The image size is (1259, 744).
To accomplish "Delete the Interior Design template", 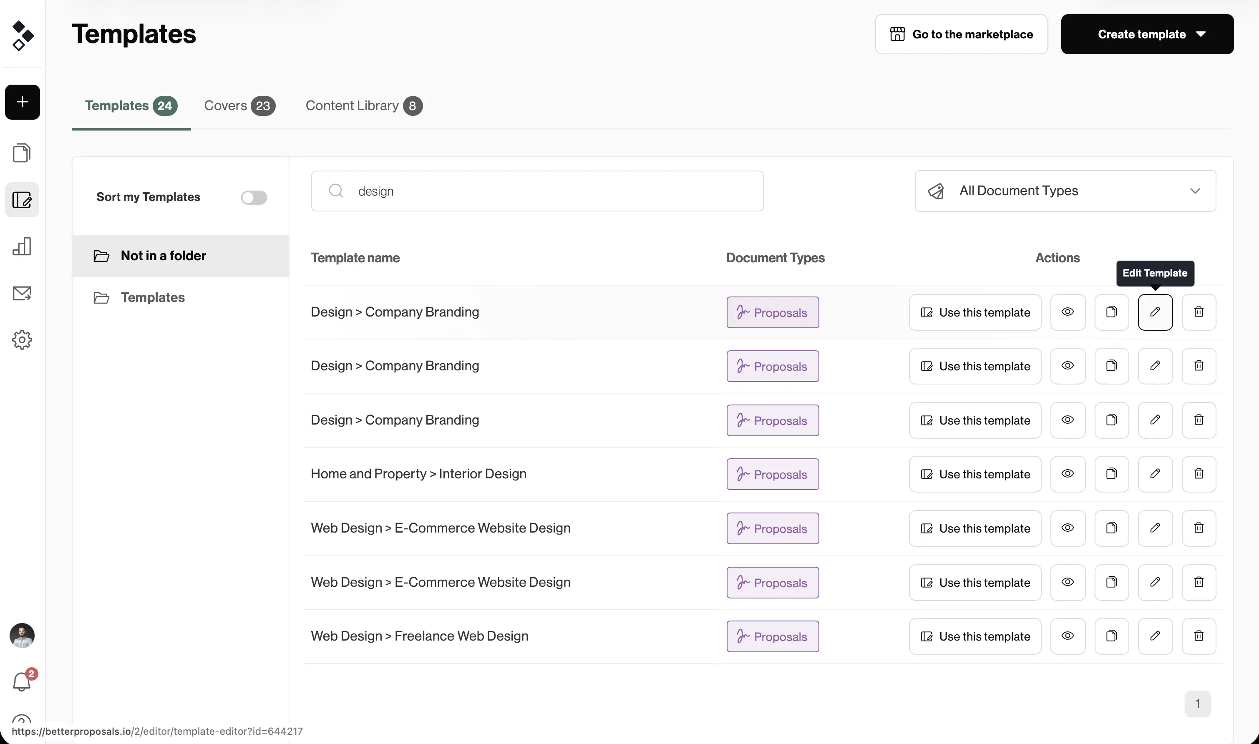I will click(1199, 474).
